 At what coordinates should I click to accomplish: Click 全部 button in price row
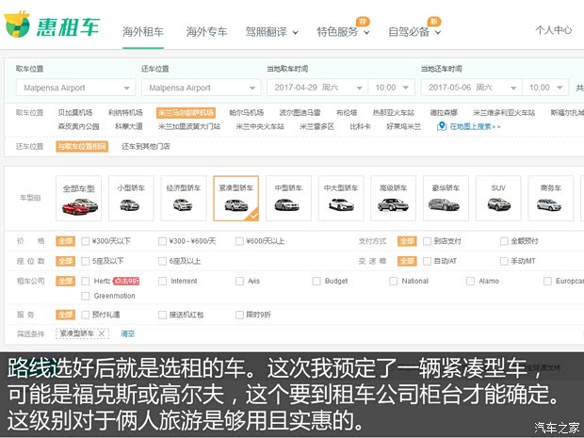pos(66,241)
